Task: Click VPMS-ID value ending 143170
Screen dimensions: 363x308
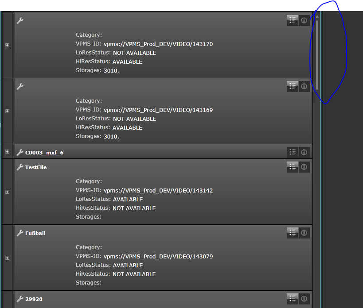Action: [158, 44]
